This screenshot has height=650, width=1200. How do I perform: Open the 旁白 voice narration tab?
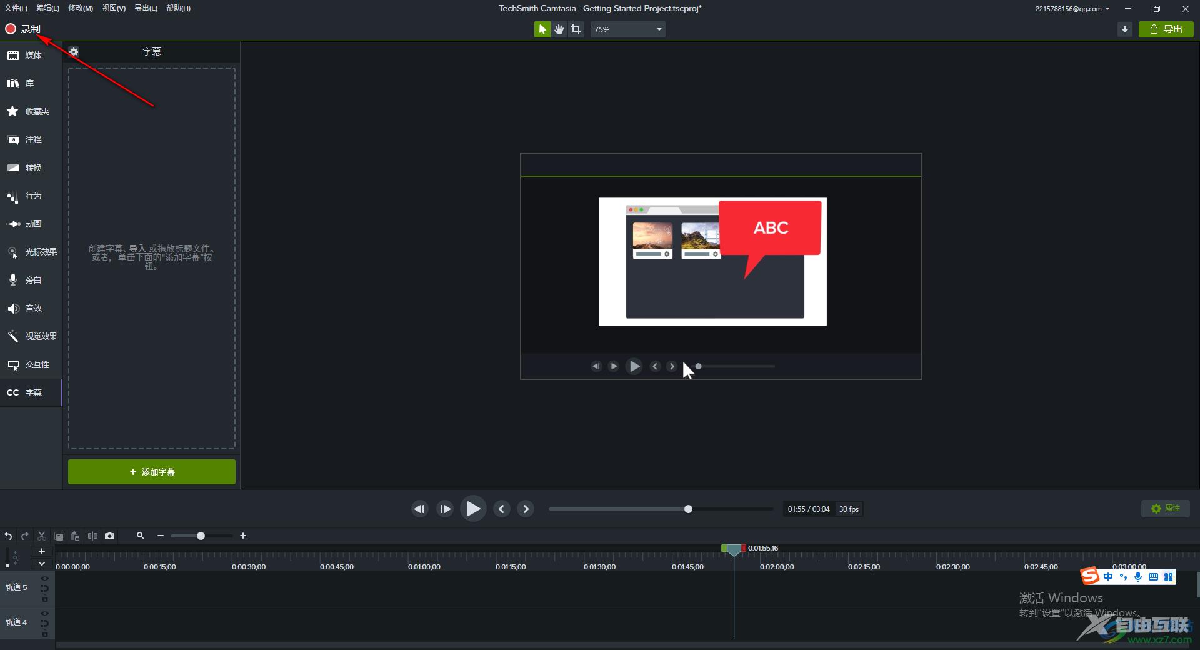[31, 280]
